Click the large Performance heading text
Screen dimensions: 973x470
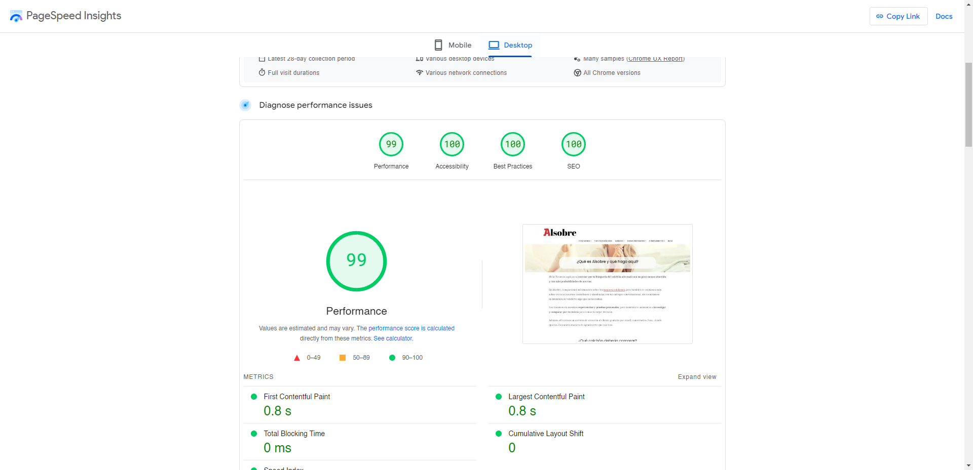[357, 311]
